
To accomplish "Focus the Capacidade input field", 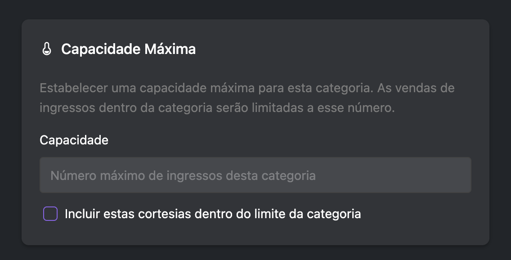I will tap(255, 175).
